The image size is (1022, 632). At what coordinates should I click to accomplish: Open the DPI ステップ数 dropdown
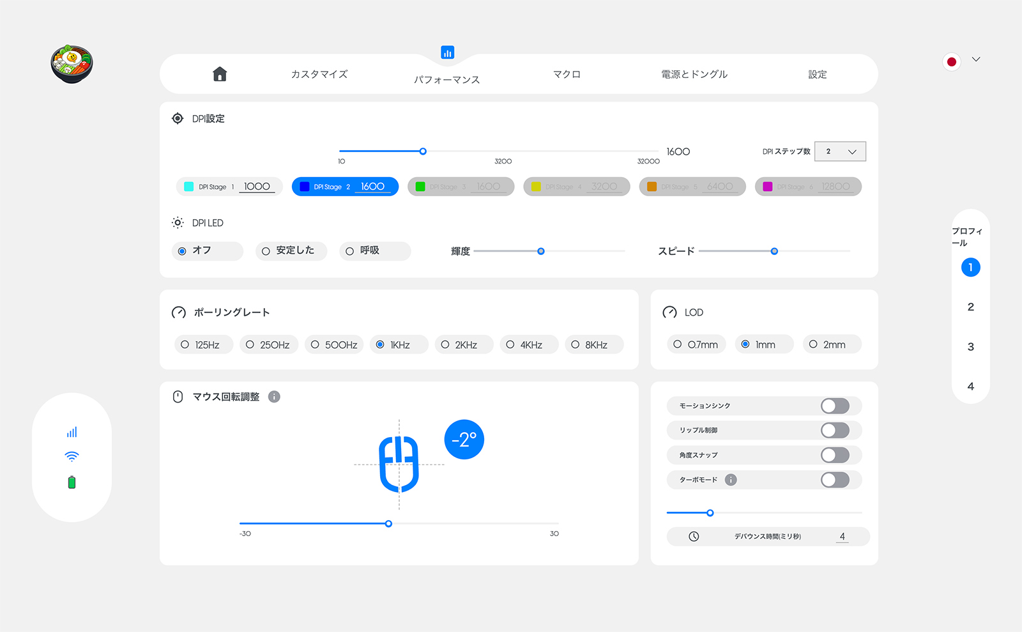click(840, 151)
